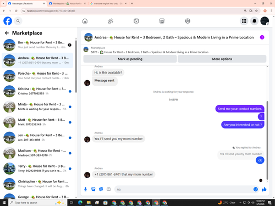Open the browser tab search dropdown
275x206 pixels.
[x=3, y=3]
